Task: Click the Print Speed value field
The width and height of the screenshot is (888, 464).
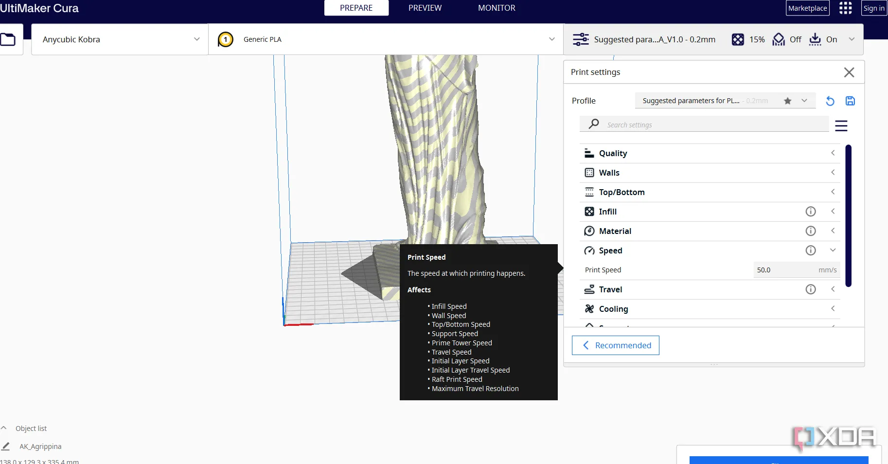Action: 797,270
